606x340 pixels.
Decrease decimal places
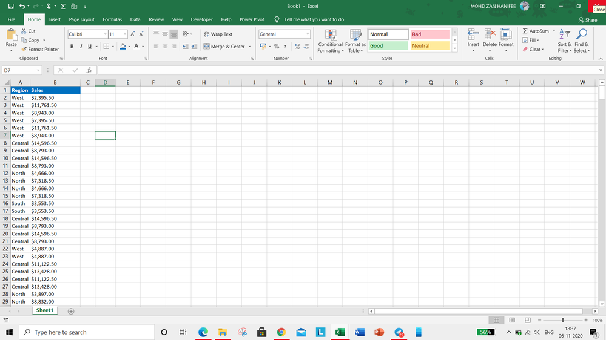(306, 46)
